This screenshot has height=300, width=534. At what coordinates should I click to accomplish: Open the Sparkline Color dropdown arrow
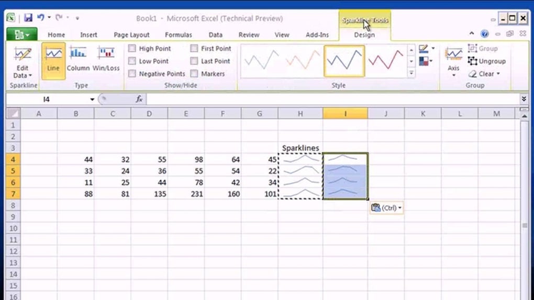click(433, 49)
